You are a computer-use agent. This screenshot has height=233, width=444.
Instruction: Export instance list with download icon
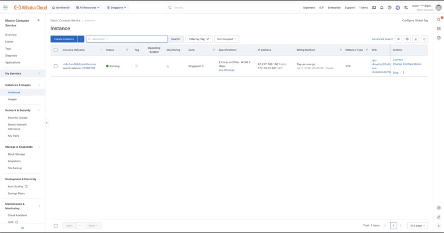pyautogui.click(x=416, y=39)
